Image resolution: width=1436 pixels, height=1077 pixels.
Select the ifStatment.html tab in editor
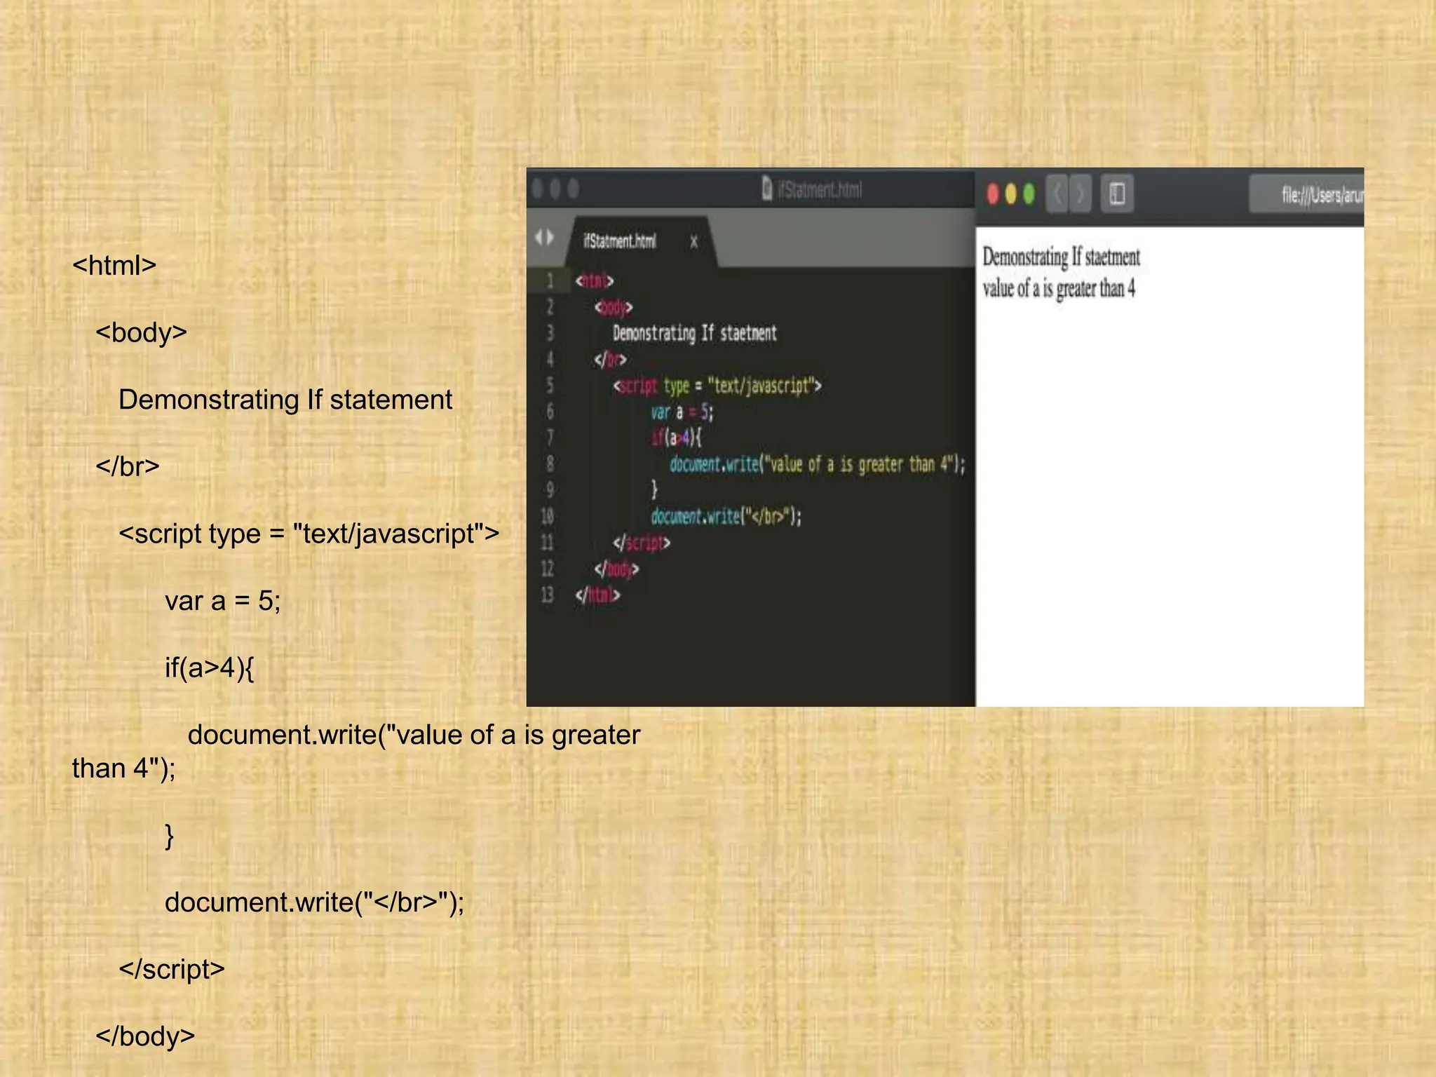(x=620, y=242)
